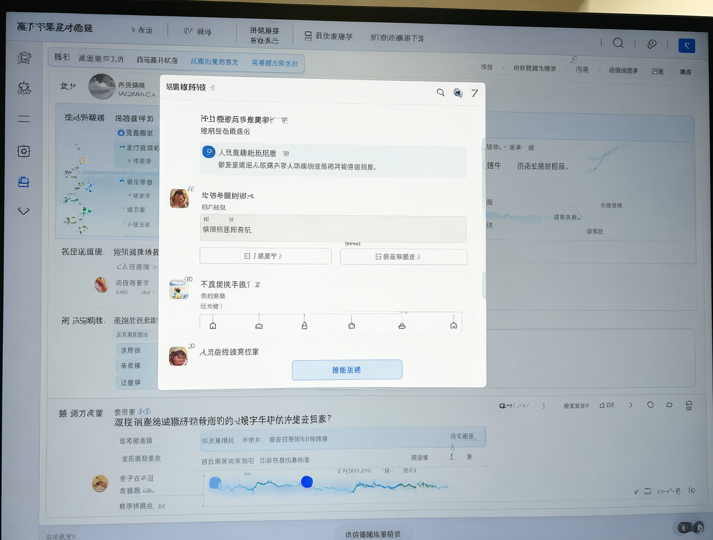This screenshot has height=540, width=713.
Task: Select the first house icon in dialog icon row
Action: (x=213, y=325)
